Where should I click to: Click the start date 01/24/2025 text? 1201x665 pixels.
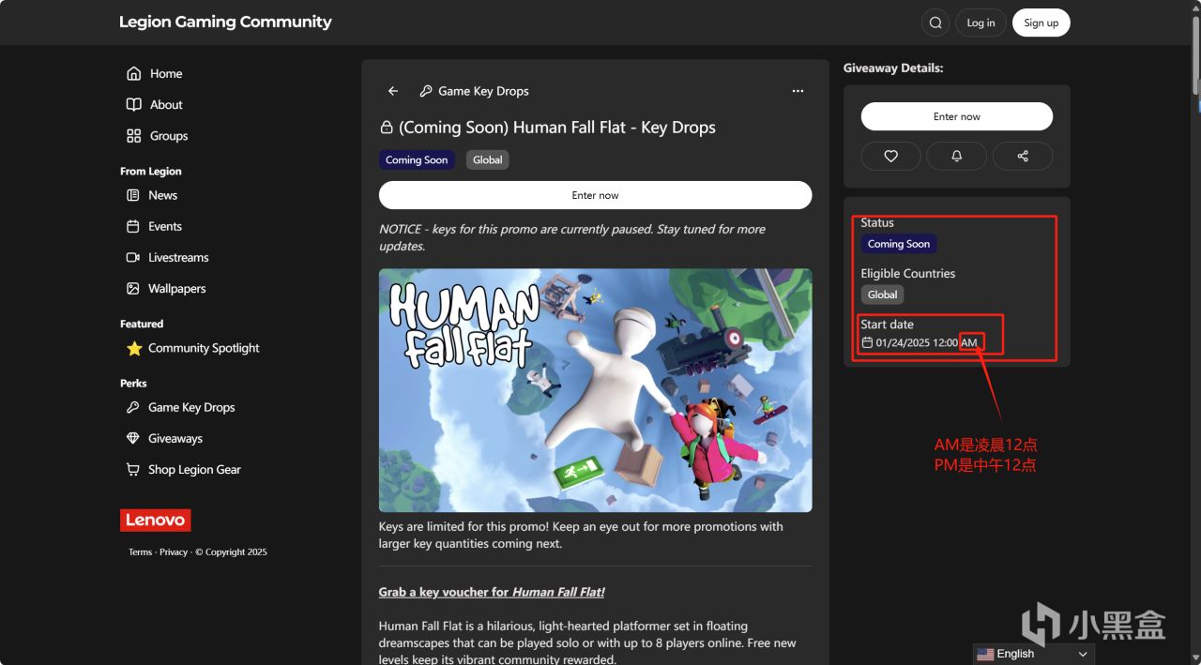pyautogui.click(x=927, y=342)
